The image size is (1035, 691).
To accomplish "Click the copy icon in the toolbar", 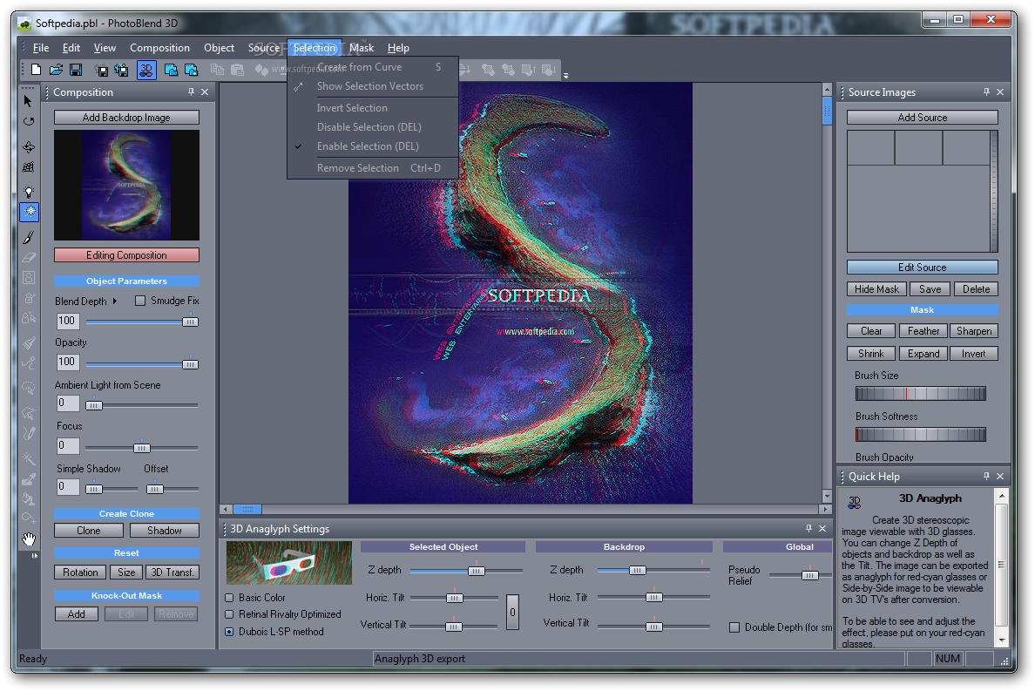I will click(x=217, y=70).
